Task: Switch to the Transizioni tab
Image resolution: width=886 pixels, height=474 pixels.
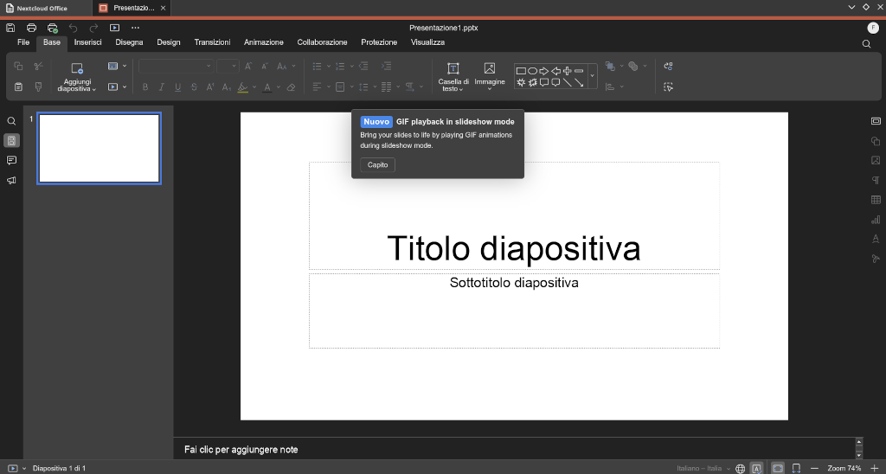Action: pyautogui.click(x=213, y=42)
